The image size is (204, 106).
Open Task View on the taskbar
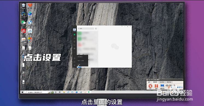pos(60,92)
